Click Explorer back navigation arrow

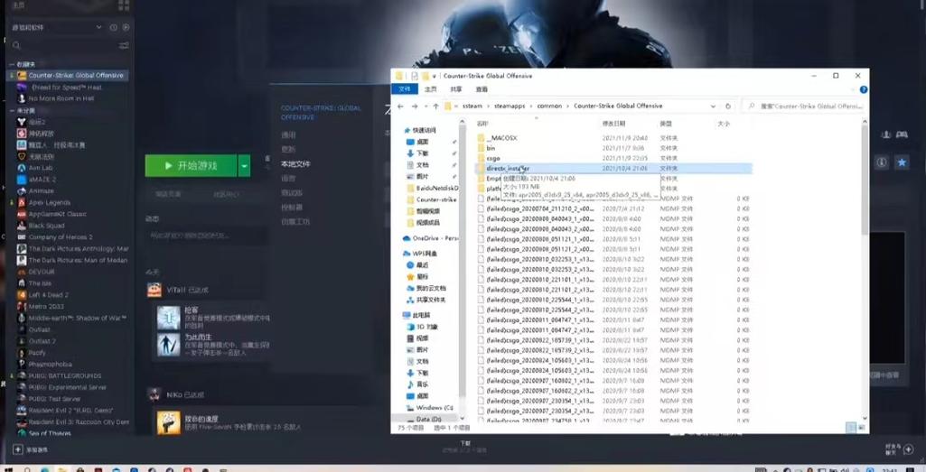(400, 106)
